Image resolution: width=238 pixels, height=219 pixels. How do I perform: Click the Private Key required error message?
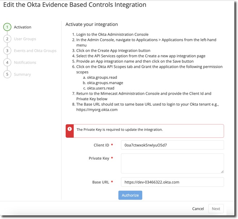click(x=120, y=129)
